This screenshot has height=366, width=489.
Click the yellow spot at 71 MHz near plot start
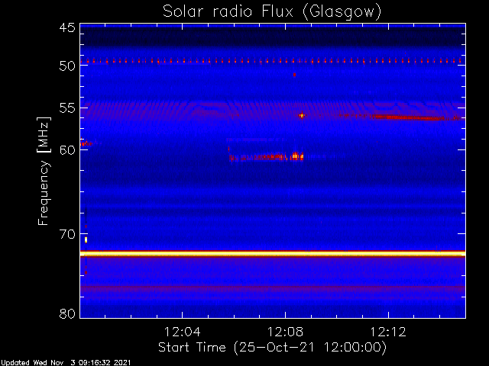(x=86, y=239)
